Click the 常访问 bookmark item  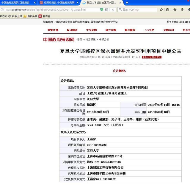pos(3,16)
